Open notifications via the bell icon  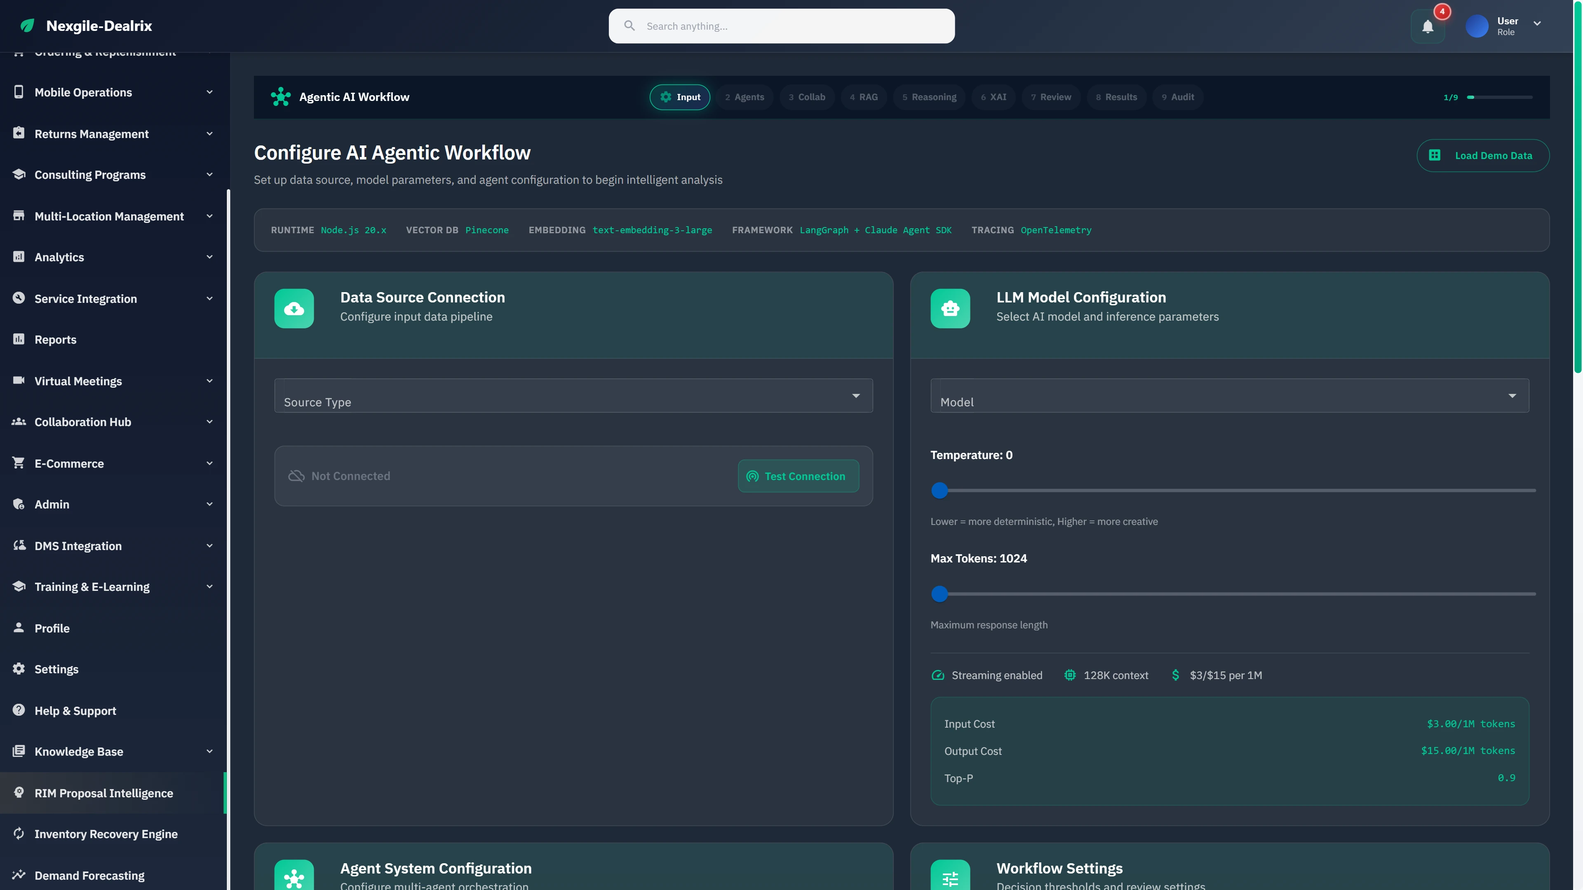click(1427, 26)
